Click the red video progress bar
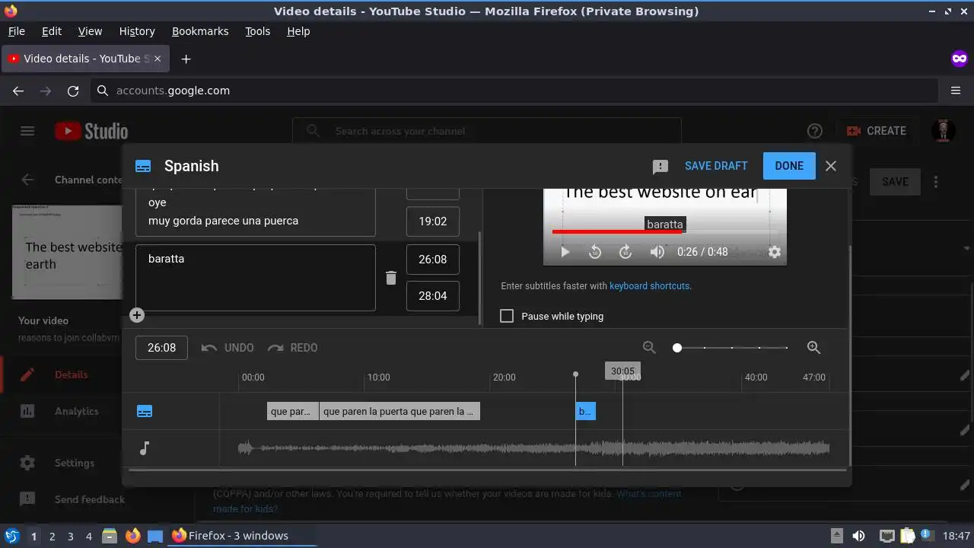Image resolution: width=974 pixels, height=548 pixels. tap(616, 231)
